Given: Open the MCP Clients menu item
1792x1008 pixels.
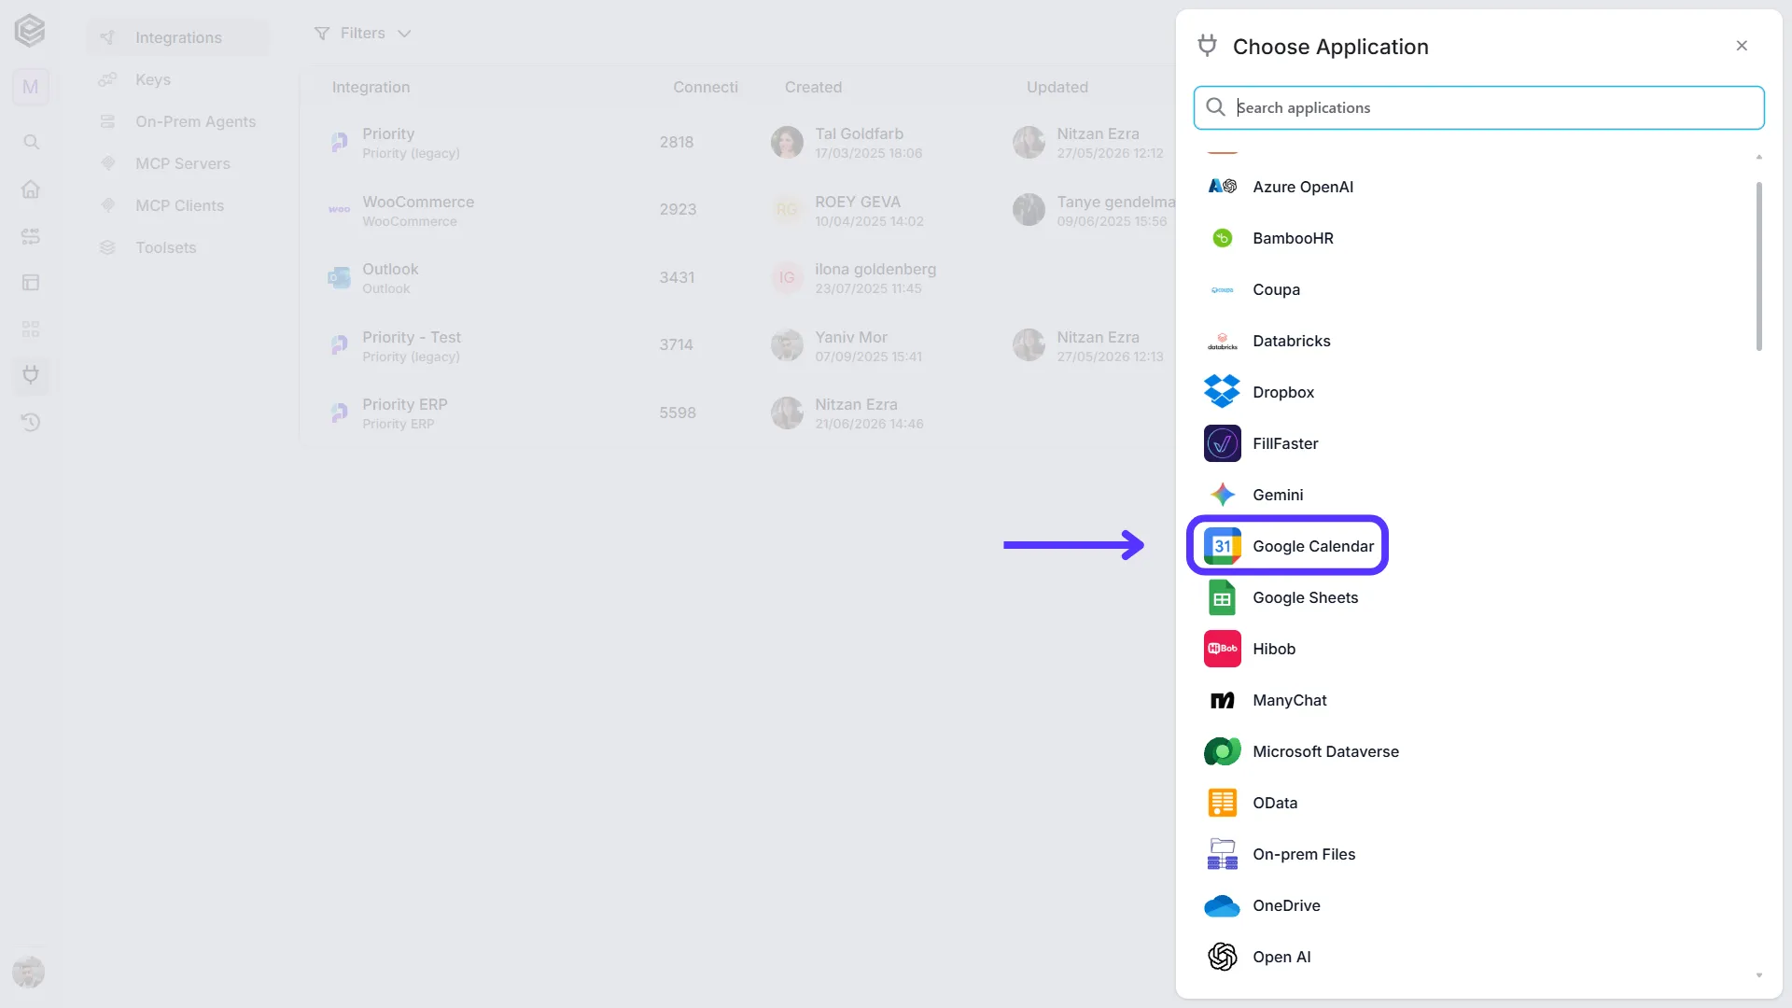Looking at the screenshot, I should click(x=177, y=205).
